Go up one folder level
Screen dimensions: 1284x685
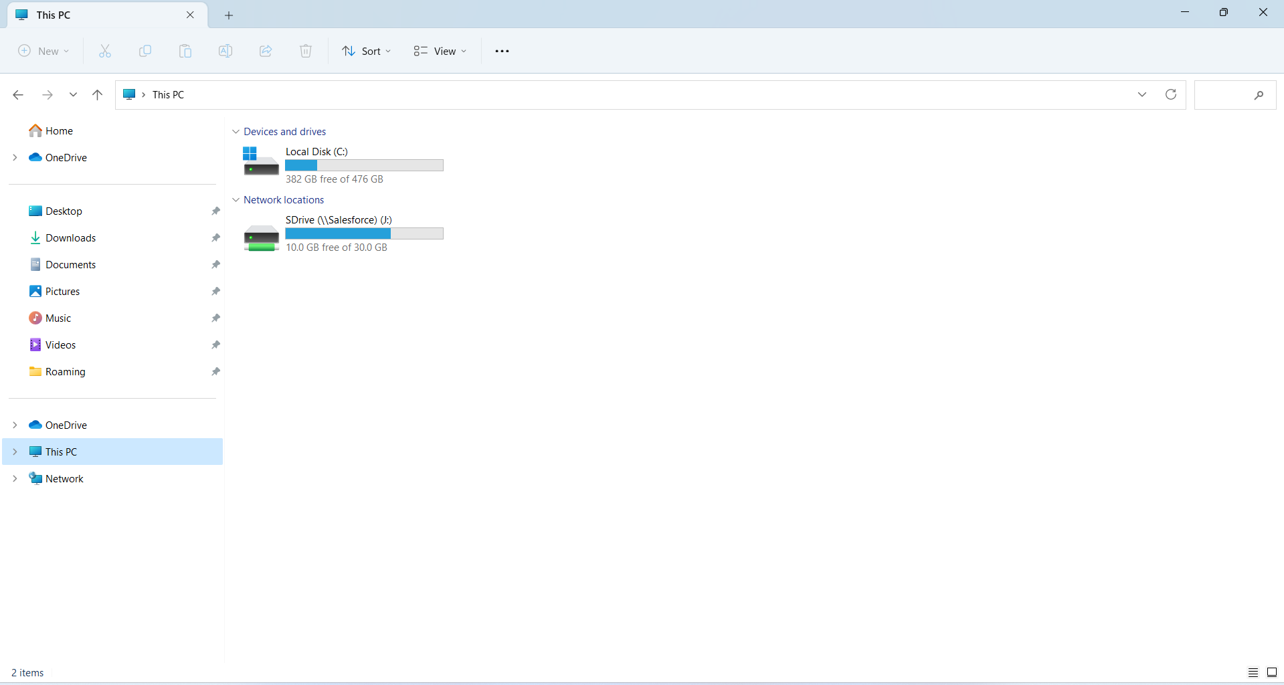[x=97, y=94]
